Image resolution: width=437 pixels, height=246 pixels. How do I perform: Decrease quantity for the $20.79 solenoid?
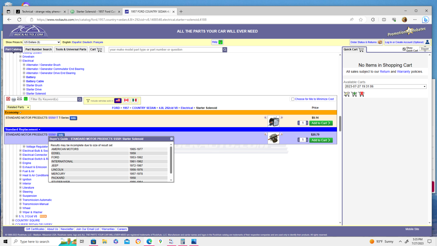[299, 140]
